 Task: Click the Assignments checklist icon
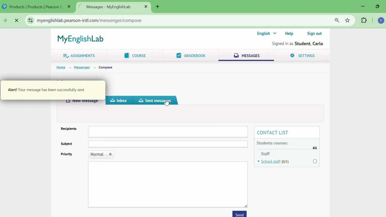coord(66,56)
